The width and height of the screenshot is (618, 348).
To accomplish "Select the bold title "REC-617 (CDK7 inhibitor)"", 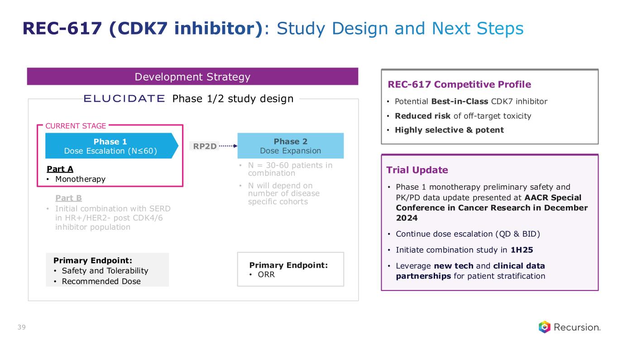I will point(143,29).
